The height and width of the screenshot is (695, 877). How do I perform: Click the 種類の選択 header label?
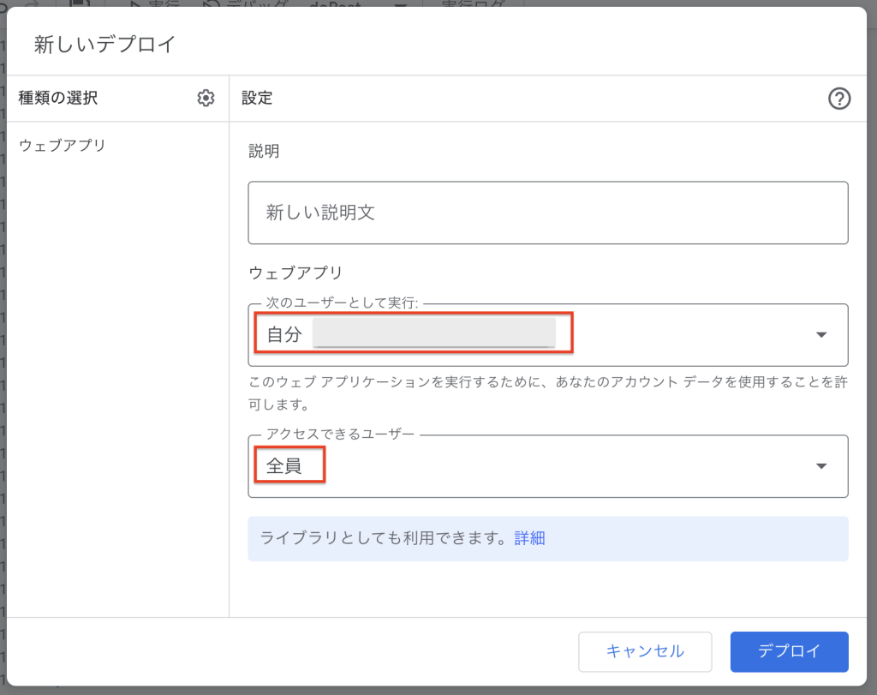(58, 99)
